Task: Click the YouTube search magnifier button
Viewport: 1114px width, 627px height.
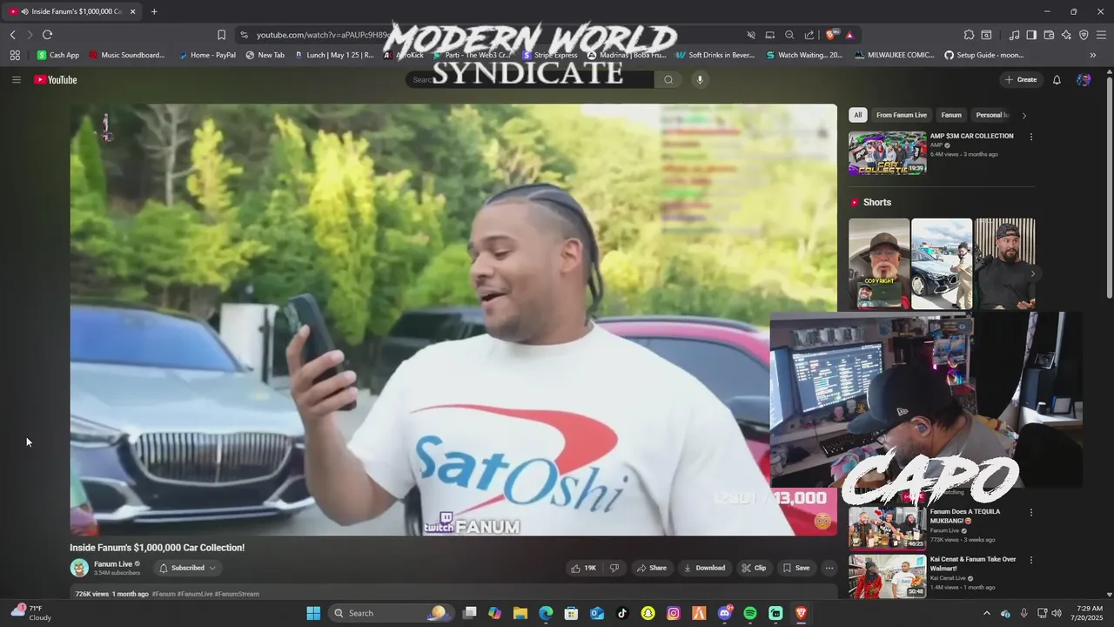Action: [668, 79]
